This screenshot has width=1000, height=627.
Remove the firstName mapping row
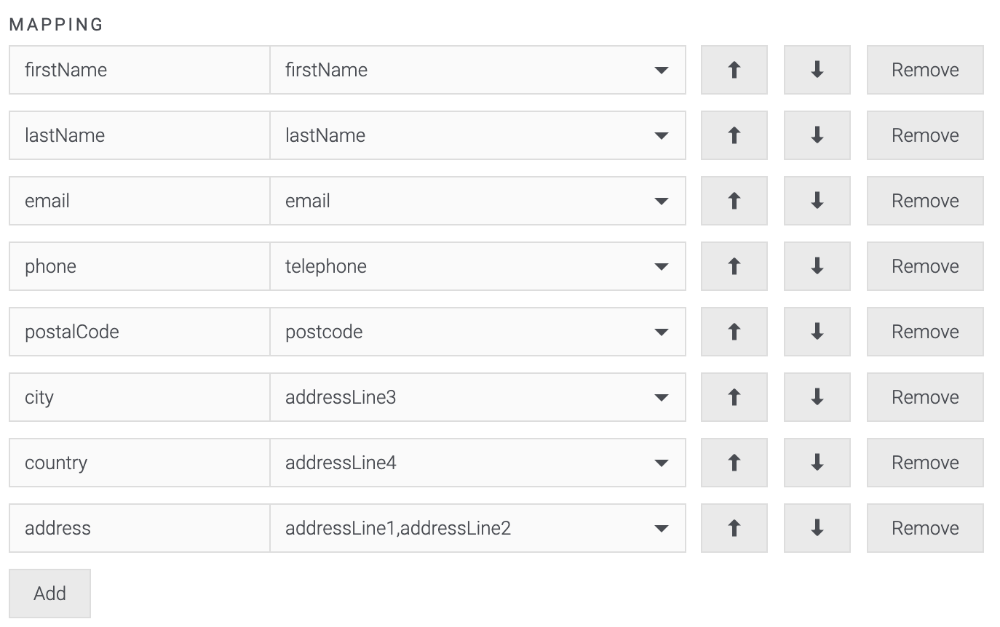pos(924,70)
